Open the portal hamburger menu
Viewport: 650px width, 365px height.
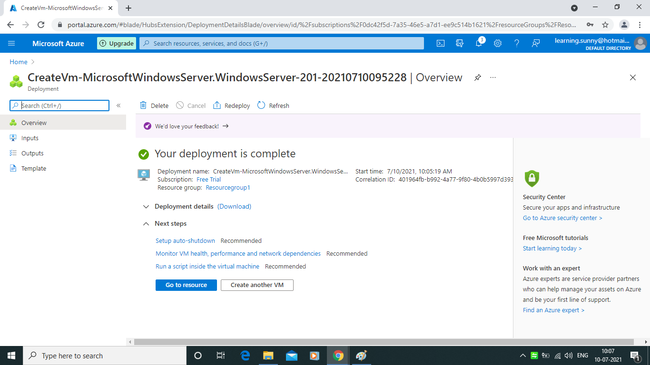(x=11, y=43)
